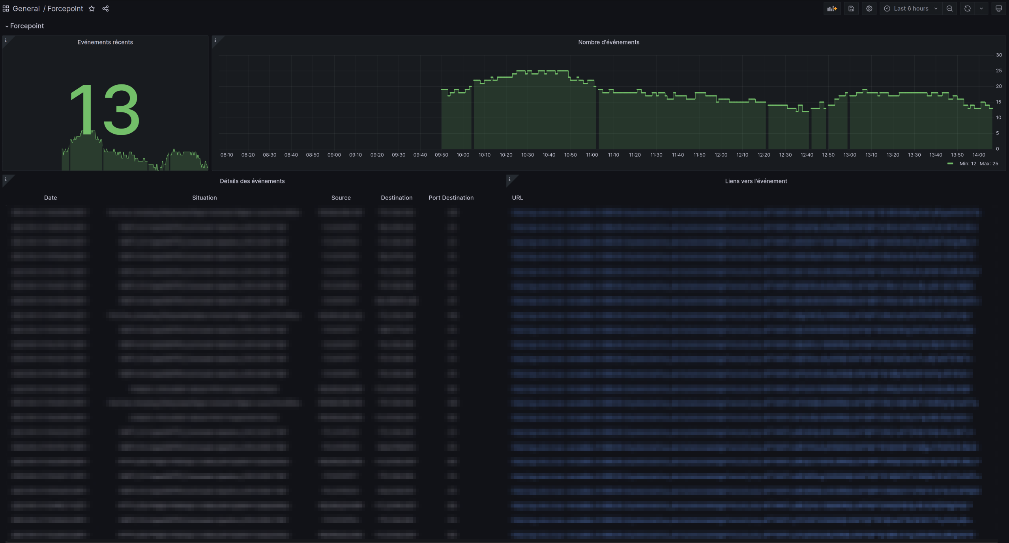
Task: Open the Last 6 hours time picker
Action: click(x=911, y=9)
